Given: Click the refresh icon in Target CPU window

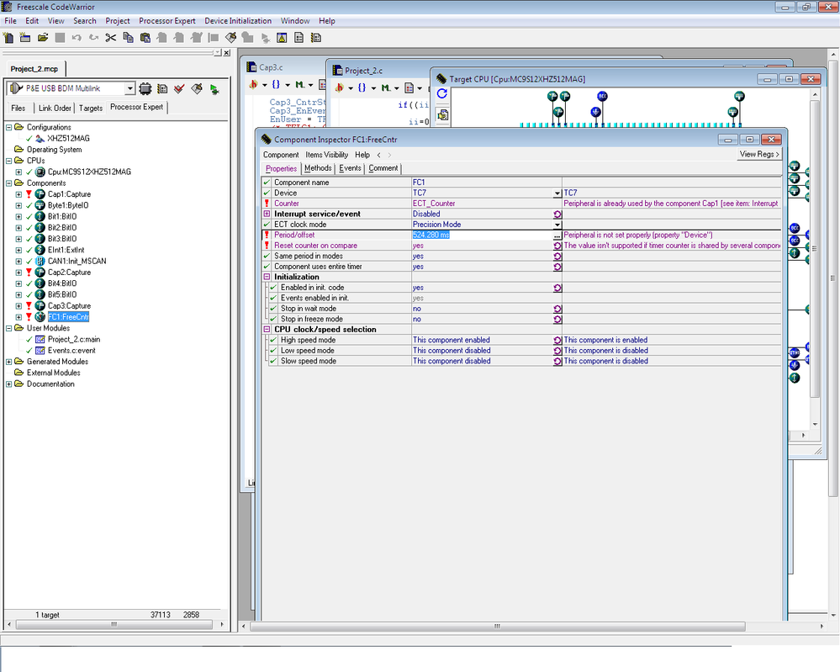Looking at the screenshot, I should point(442,94).
